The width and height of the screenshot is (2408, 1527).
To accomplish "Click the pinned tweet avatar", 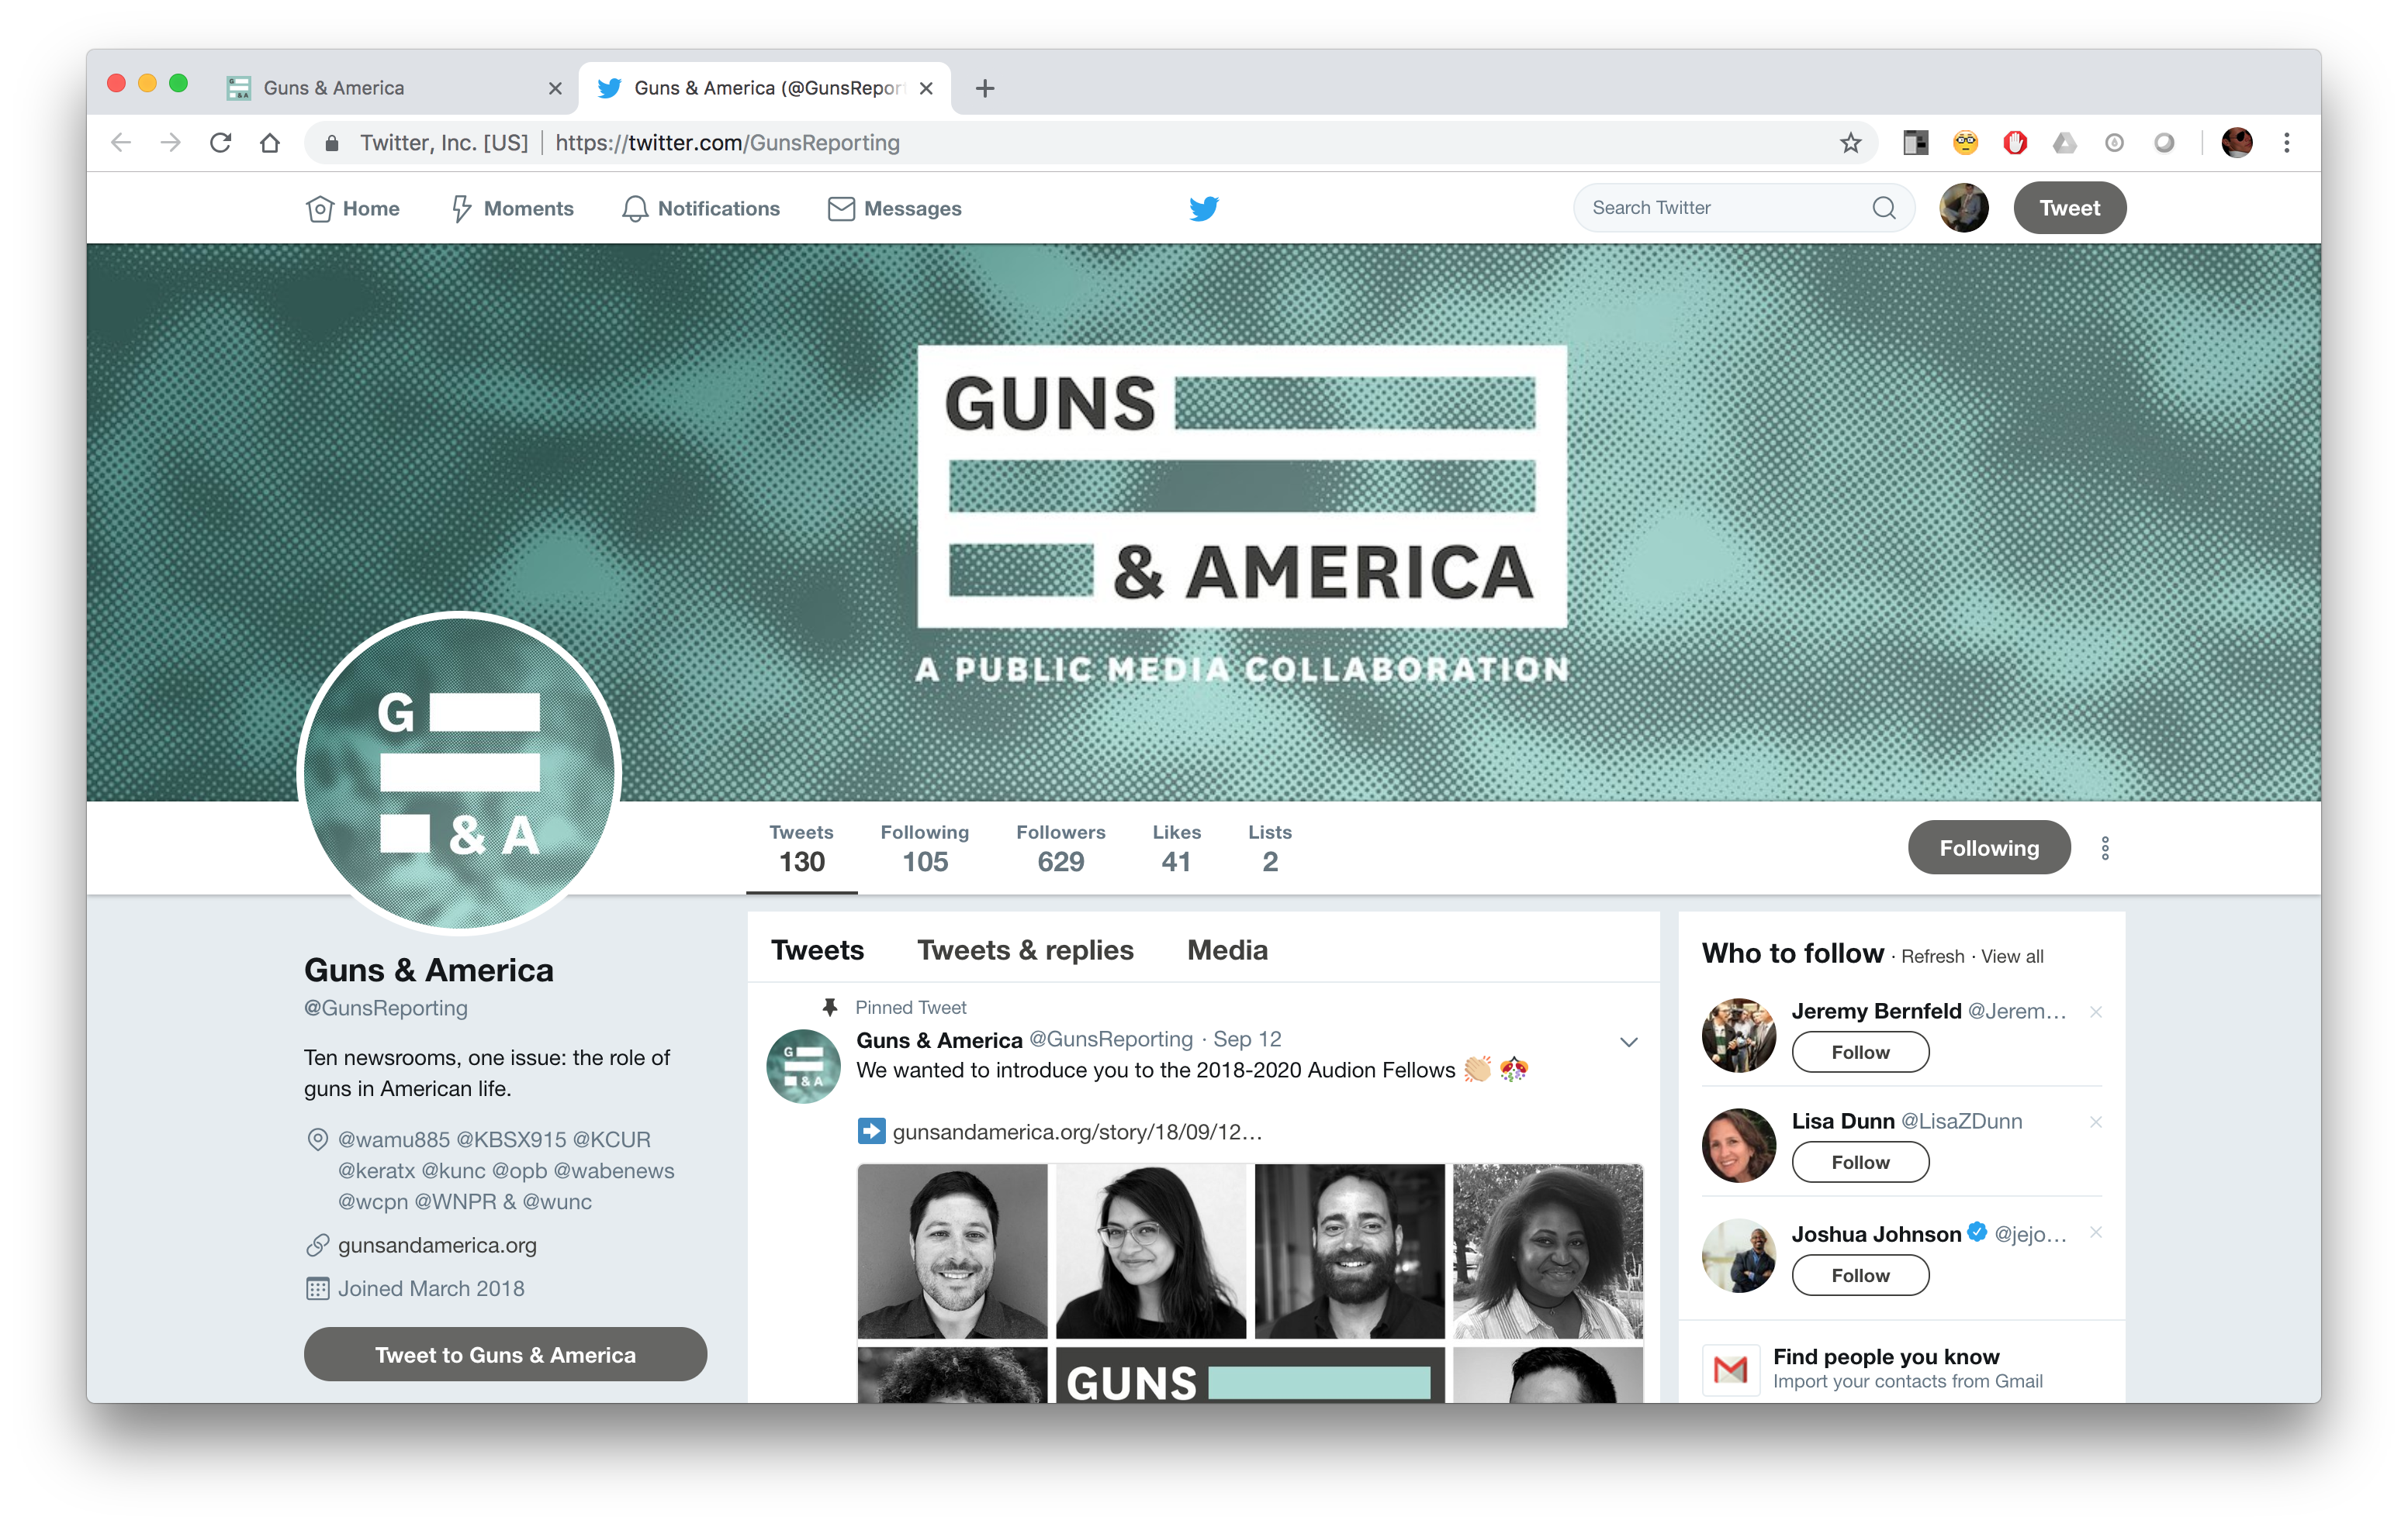I will click(x=803, y=1067).
